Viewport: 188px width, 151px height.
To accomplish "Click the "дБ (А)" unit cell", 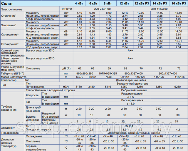I will pos(66,68).
